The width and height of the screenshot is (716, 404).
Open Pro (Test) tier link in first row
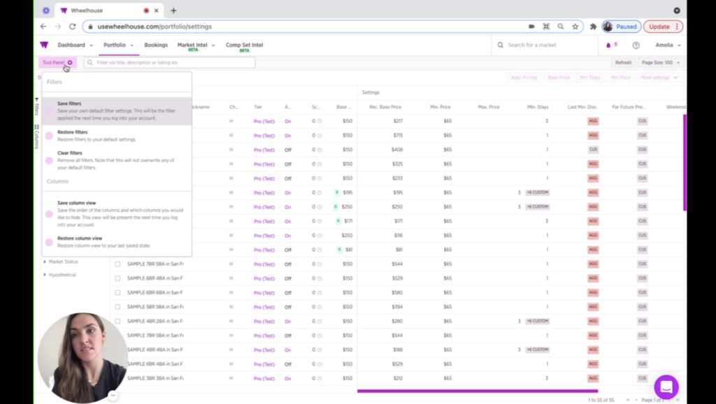[264, 122]
